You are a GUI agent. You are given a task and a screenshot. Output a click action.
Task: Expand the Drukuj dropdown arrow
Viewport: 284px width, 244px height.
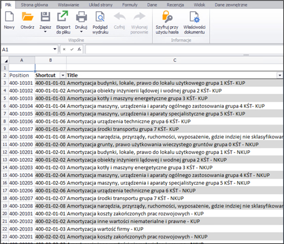(81, 32)
